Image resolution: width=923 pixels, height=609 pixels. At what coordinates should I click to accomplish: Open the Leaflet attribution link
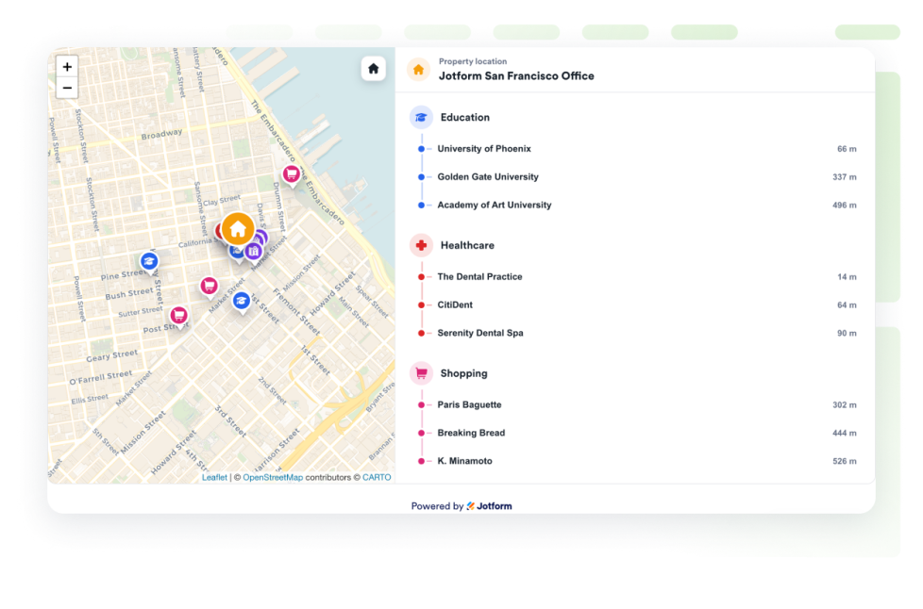(x=214, y=477)
